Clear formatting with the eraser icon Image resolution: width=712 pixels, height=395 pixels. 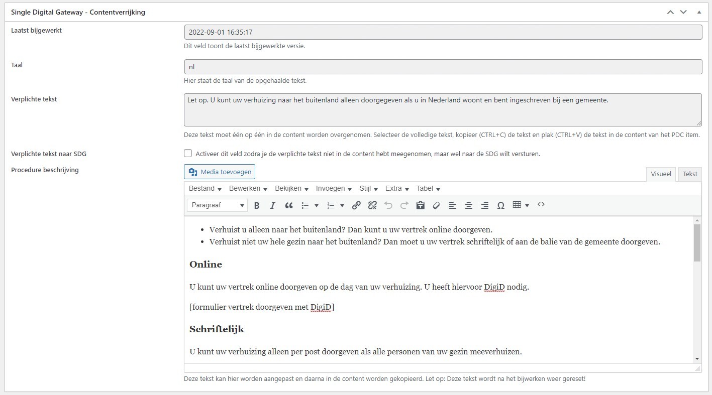point(436,205)
